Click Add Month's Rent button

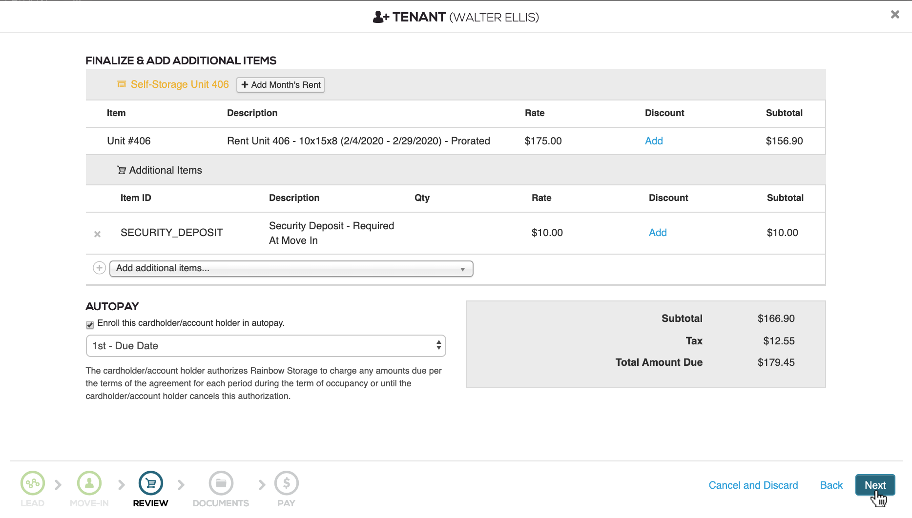(280, 84)
